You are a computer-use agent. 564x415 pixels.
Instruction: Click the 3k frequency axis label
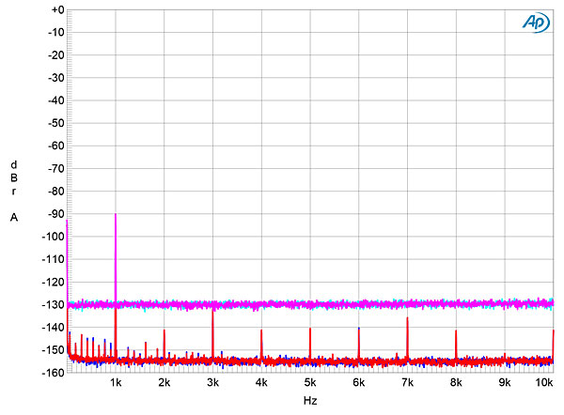point(212,383)
